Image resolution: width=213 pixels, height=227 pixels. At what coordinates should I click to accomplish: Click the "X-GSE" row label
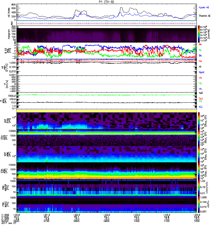(x=5, y=215)
